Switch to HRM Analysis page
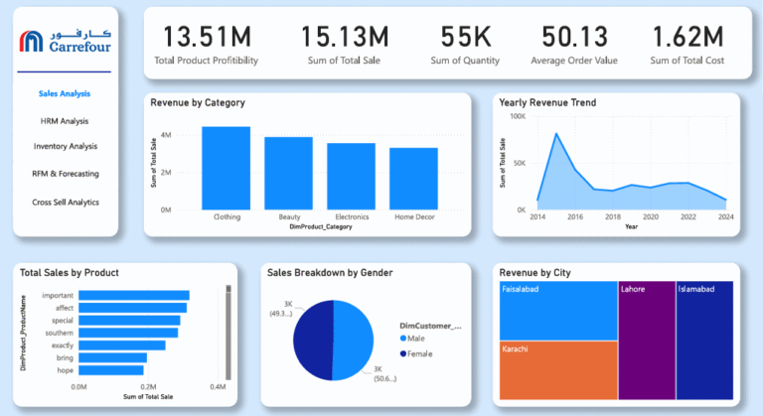Viewport: 763px width, 416px height. point(65,121)
